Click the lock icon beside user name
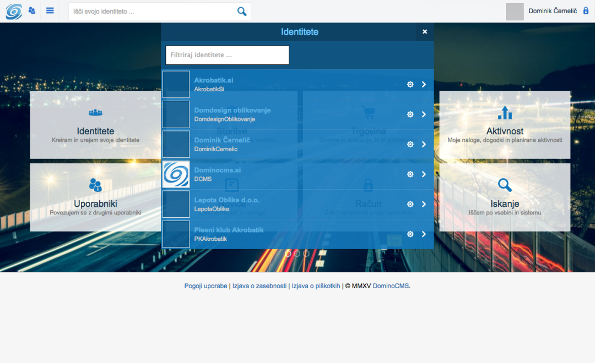The height and width of the screenshot is (363, 595). click(x=586, y=10)
